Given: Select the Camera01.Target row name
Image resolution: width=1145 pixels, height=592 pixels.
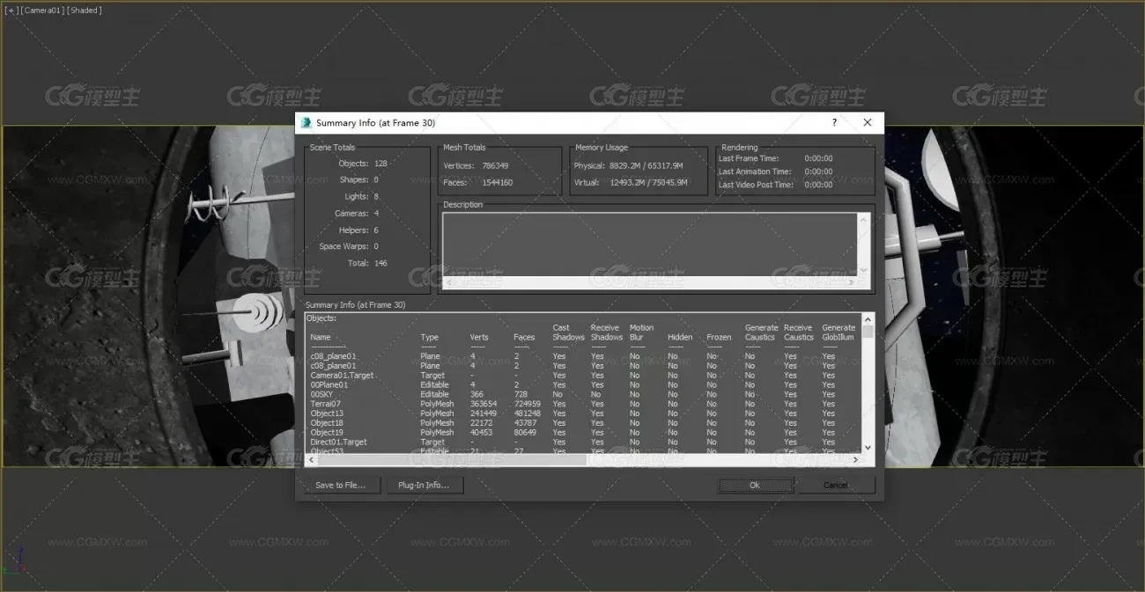Looking at the screenshot, I should point(342,376).
